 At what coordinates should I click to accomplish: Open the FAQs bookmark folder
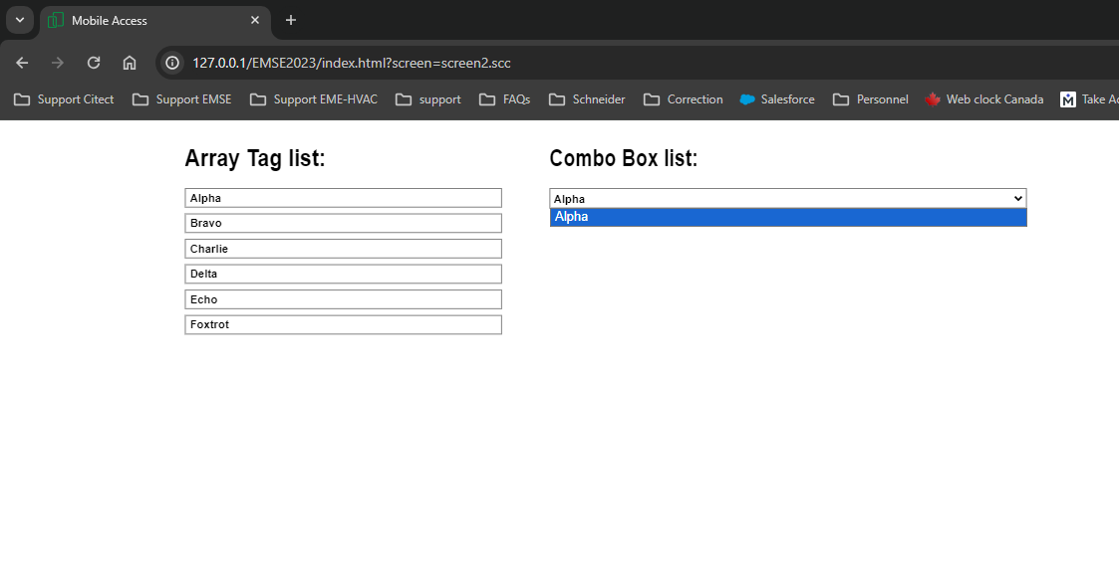tap(504, 99)
